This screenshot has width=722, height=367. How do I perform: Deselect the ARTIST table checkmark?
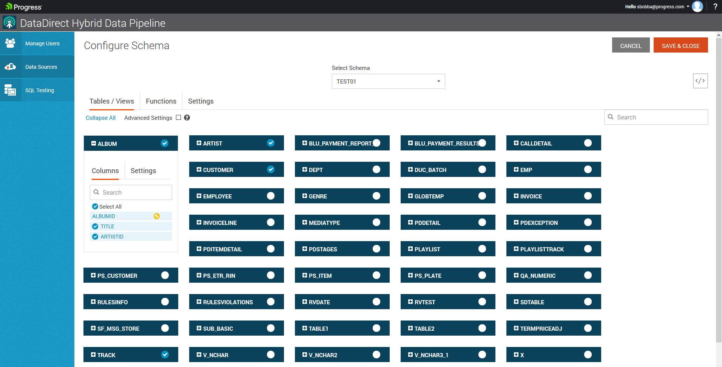click(271, 143)
